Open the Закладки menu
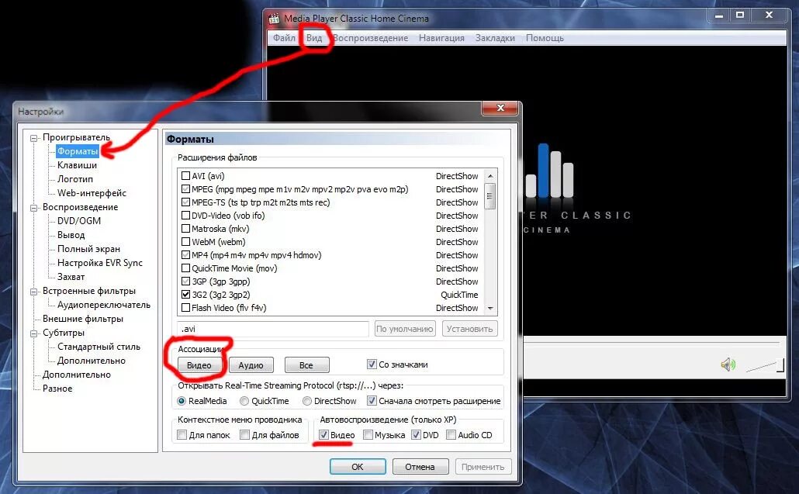799x494 pixels. [x=495, y=38]
